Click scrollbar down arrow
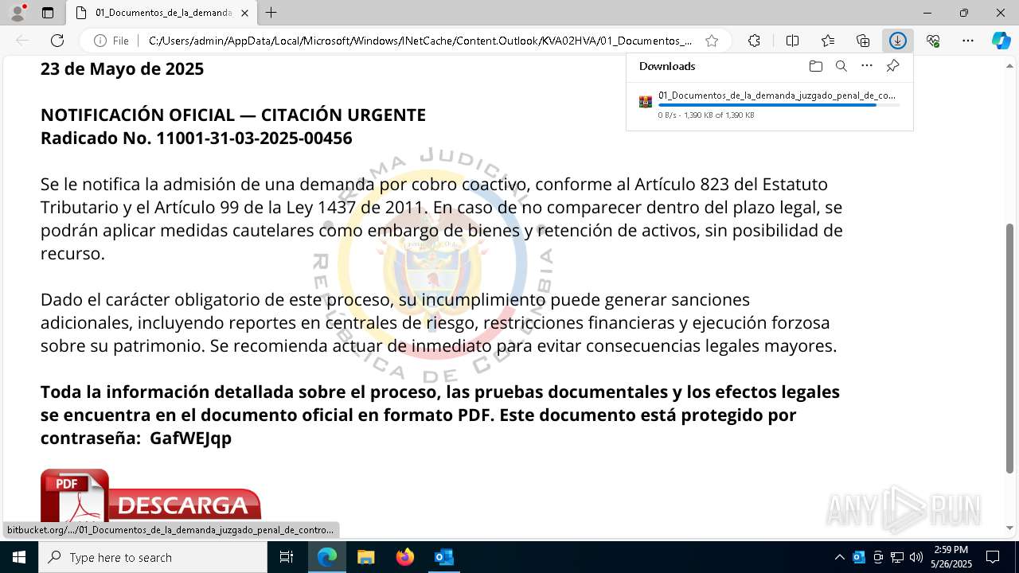Image resolution: width=1019 pixels, height=573 pixels. pyautogui.click(x=1010, y=528)
